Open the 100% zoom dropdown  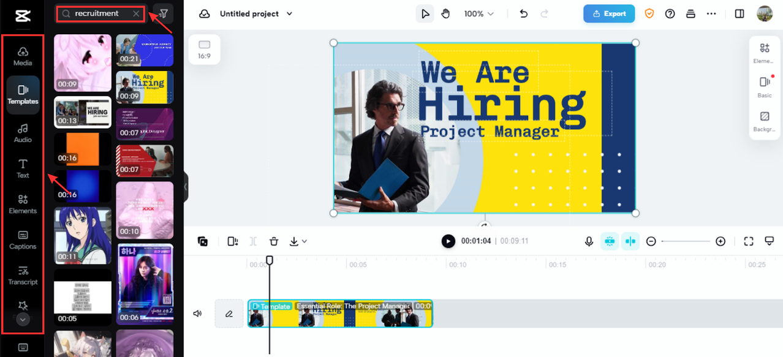tap(478, 13)
